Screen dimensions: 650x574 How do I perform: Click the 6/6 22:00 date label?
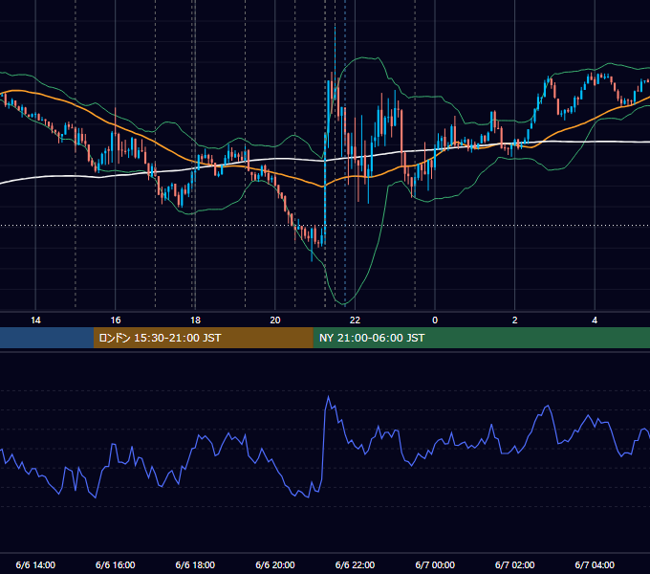pyautogui.click(x=355, y=564)
